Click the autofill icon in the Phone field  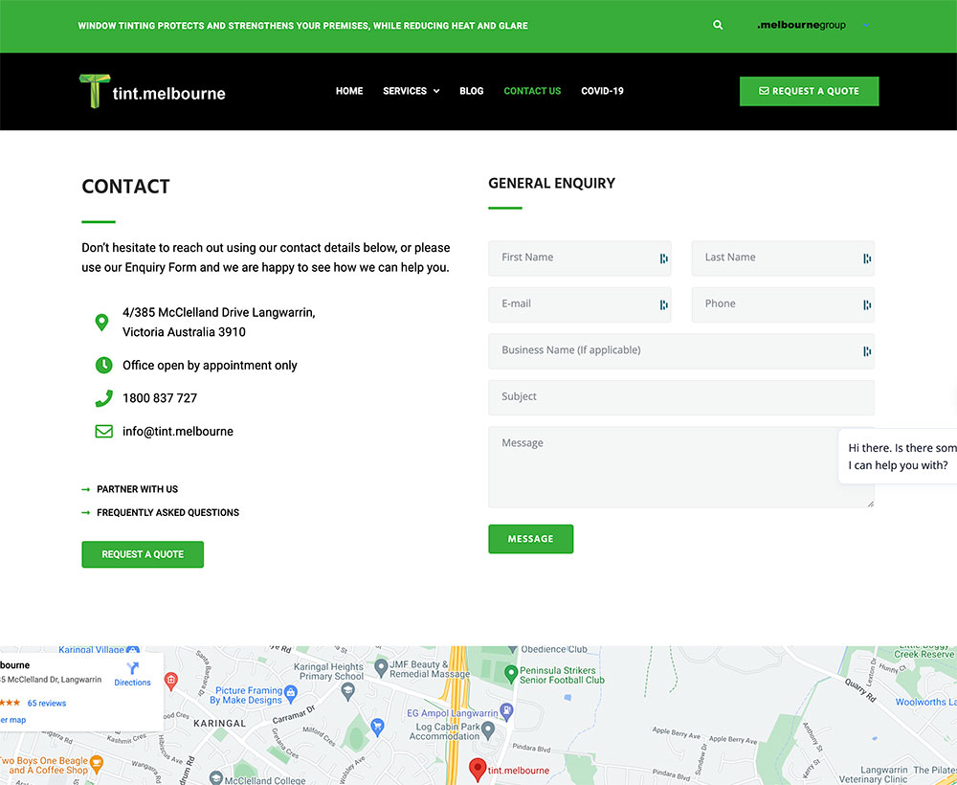[867, 305]
